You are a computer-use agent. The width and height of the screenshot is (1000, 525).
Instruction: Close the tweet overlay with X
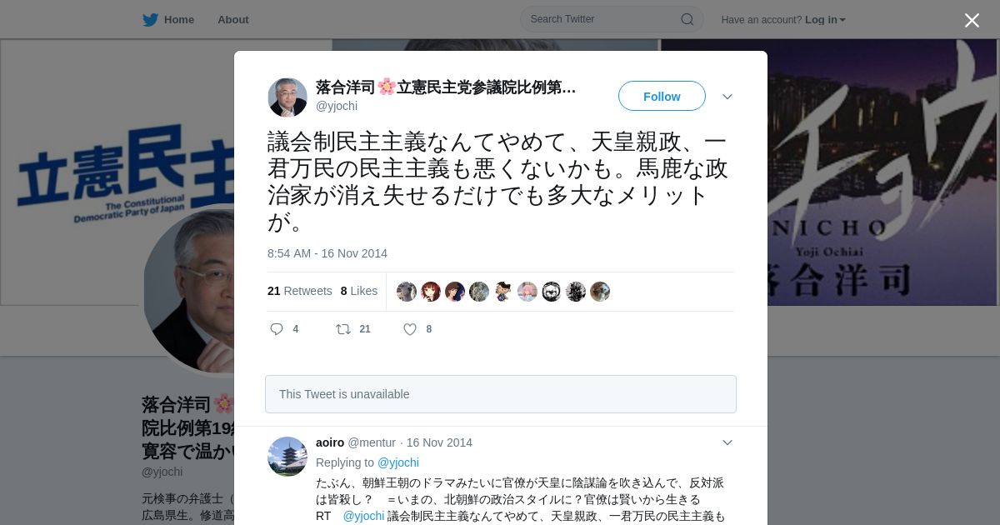point(972,20)
